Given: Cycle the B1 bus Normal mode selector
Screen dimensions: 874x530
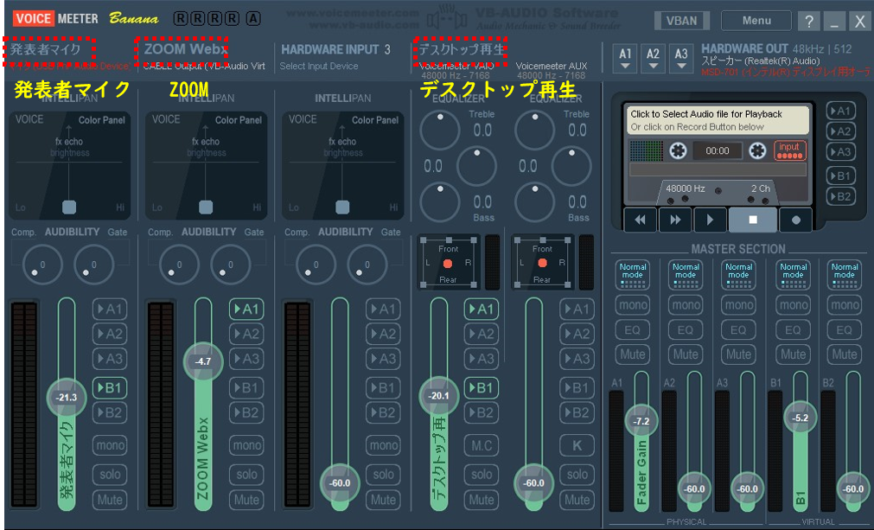Looking at the screenshot, I should tap(793, 275).
